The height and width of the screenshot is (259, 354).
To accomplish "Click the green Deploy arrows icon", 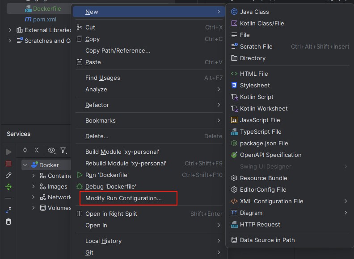I will [8, 187].
